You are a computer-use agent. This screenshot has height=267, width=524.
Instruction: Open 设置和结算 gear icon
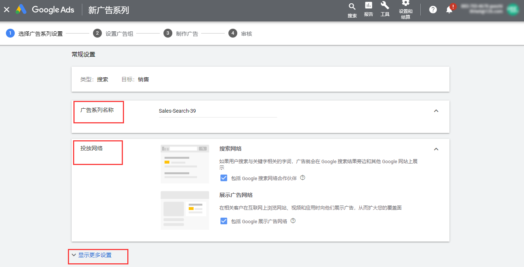tap(406, 9)
